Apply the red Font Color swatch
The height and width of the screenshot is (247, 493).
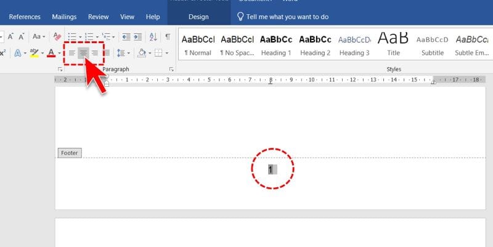pyautogui.click(x=51, y=54)
